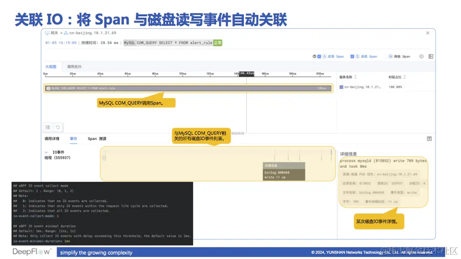The image size is (461, 259).
Task: Switch to the 火焰图 tab
Action: pos(50,67)
